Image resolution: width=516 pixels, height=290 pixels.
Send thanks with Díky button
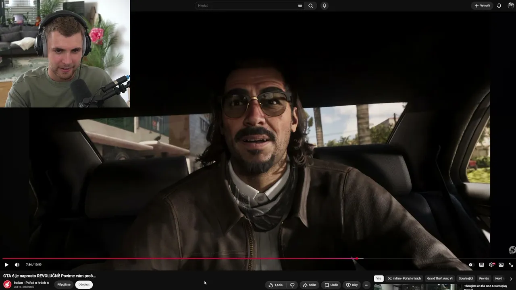pyautogui.click(x=352, y=285)
